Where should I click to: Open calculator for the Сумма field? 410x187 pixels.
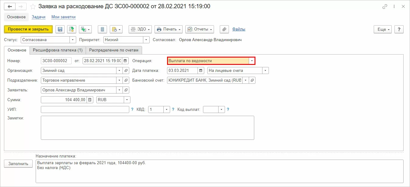tap(90, 100)
